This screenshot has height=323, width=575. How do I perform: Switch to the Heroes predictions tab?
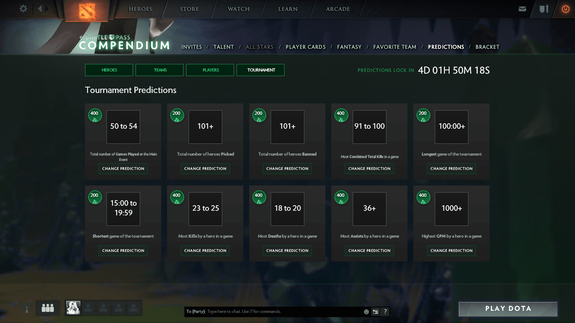pyautogui.click(x=109, y=70)
